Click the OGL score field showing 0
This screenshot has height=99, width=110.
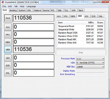pyautogui.click(x=34, y=73)
